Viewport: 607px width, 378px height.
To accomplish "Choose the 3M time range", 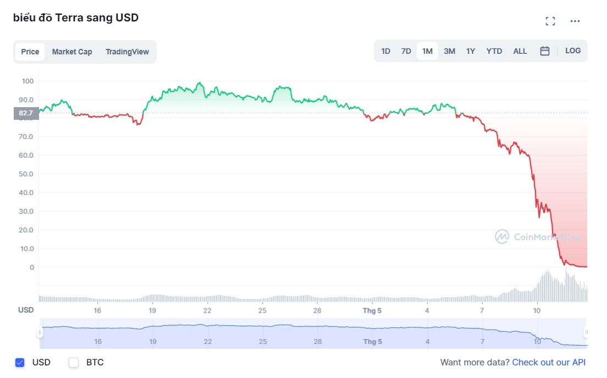I will (449, 51).
